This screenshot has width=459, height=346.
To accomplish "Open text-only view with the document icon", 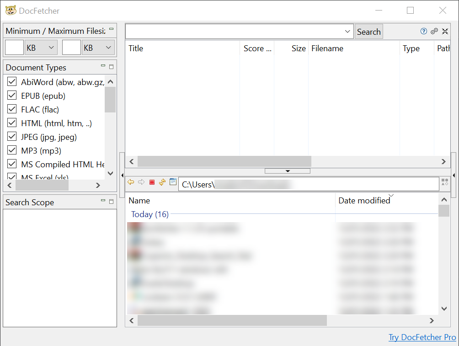I will 173,182.
